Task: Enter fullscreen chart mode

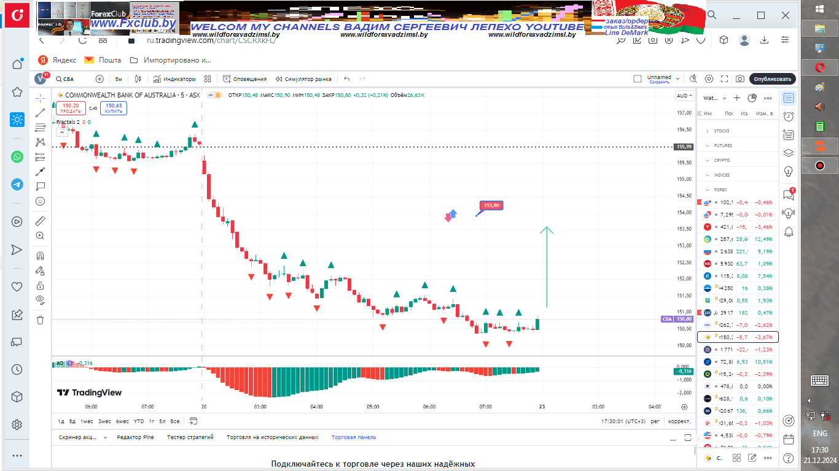Action: pos(725,79)
